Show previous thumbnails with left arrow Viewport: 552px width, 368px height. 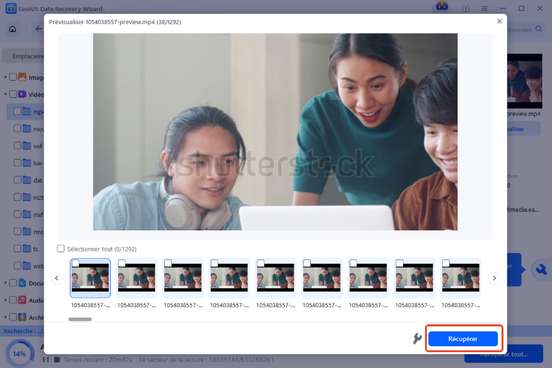(x=57, y=278)
